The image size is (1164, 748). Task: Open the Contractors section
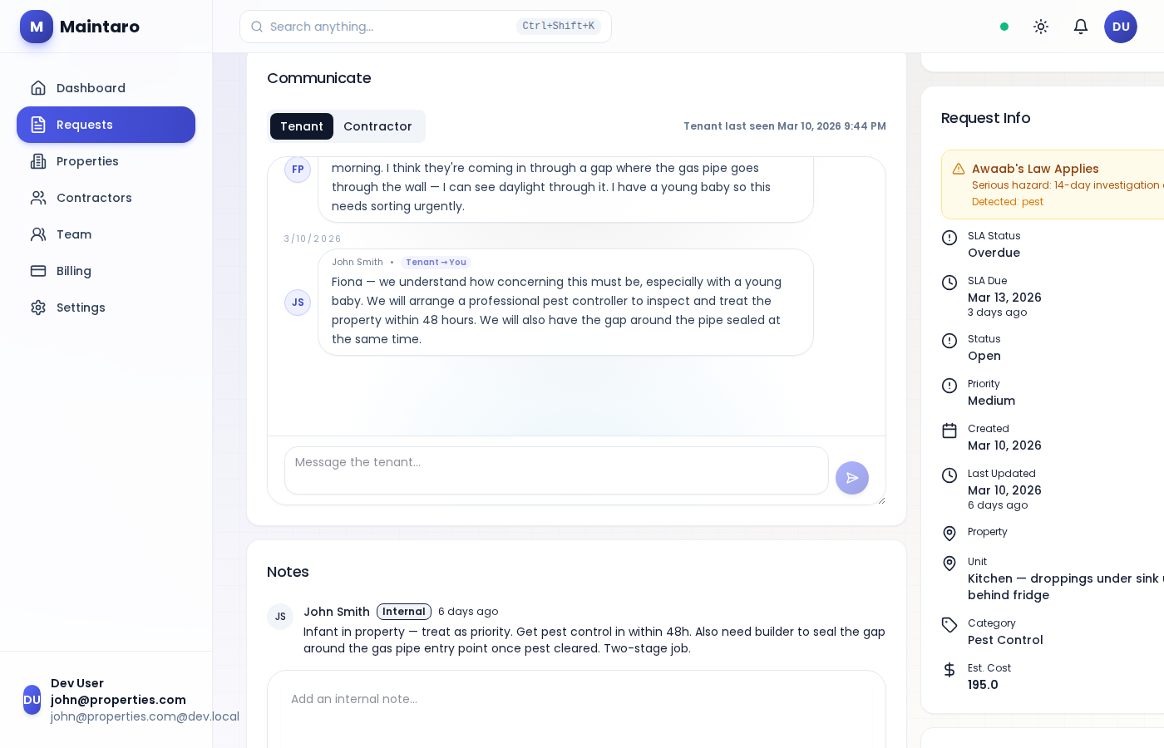click(x=94, y=198)
